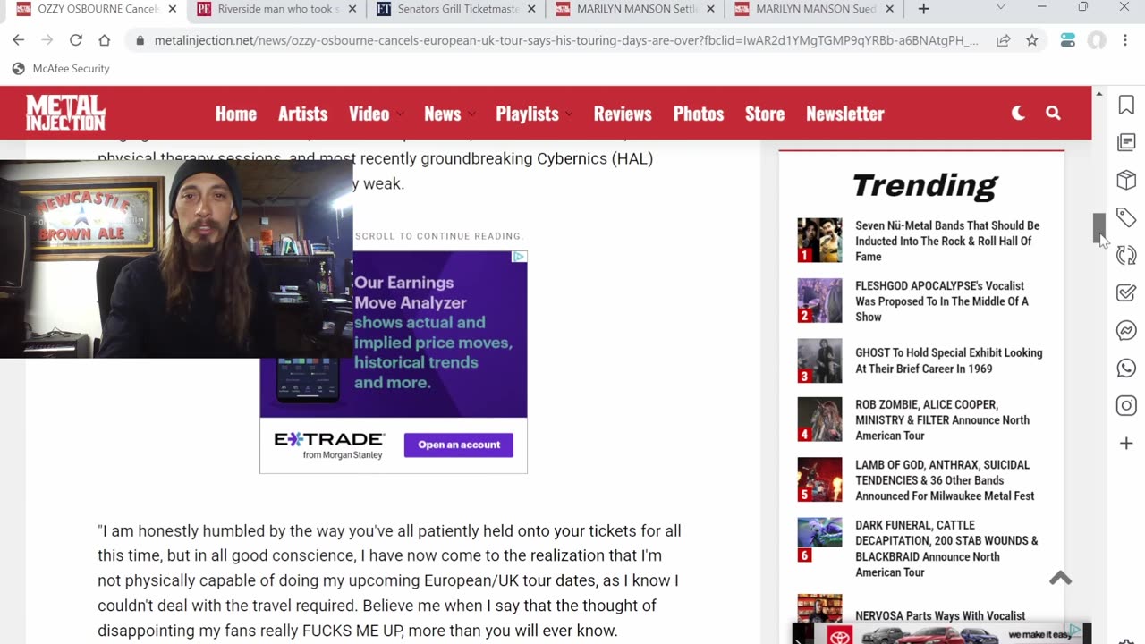
Task: Open a new browser tab
Action: [x=923, y=9]
